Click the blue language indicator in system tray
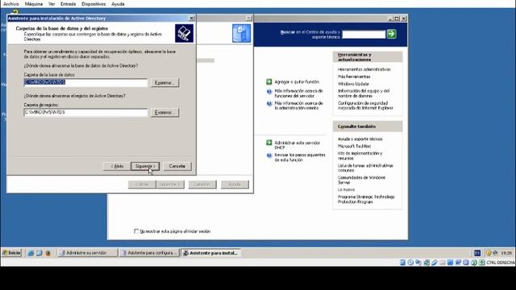The image size is (516, 290). tap(477, 253)
